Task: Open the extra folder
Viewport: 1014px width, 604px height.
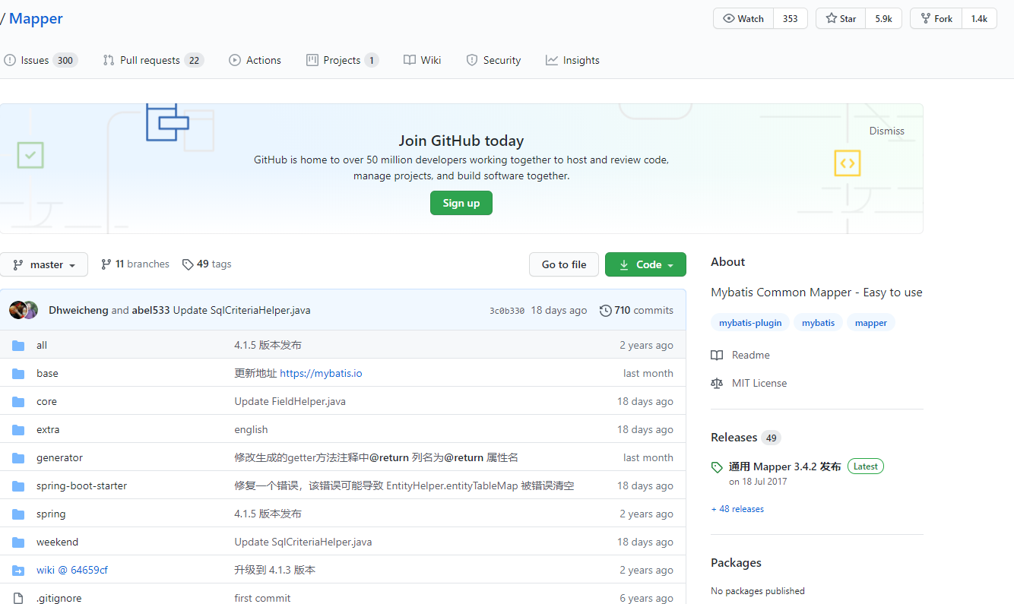Action: [48, 429]
